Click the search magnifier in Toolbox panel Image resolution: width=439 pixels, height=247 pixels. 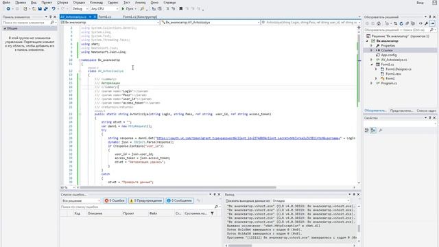pos(52,23)
